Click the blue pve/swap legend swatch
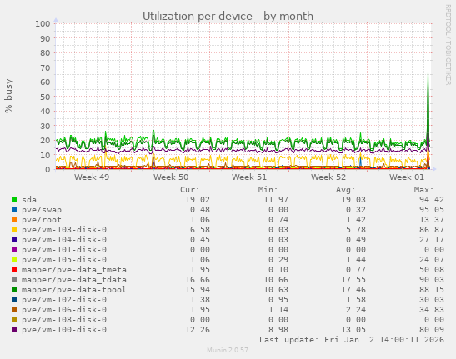The width and height of the screenshot is (456, 359). (x=14, y=210)
